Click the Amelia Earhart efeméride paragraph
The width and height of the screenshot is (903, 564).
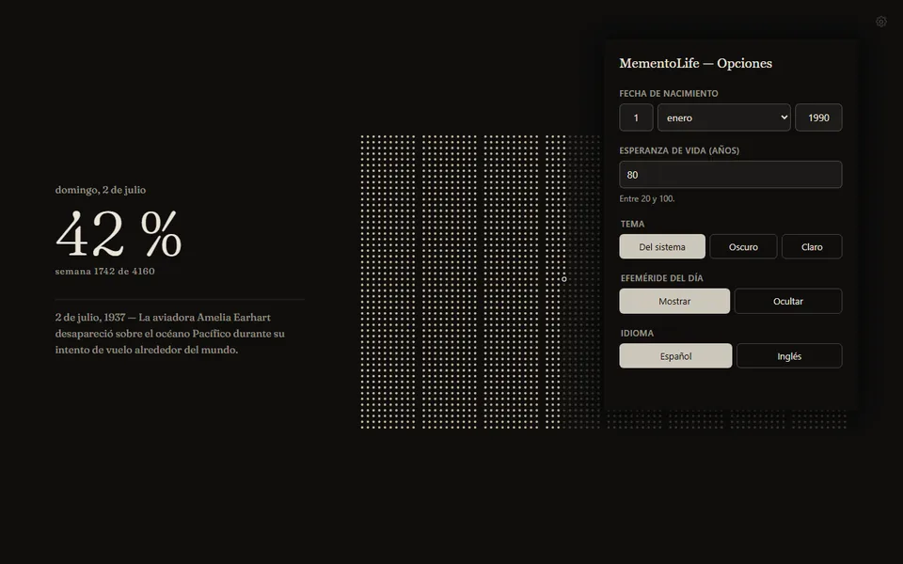[x=170, y=333]
